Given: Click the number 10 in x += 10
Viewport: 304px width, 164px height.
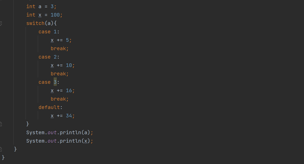Looking at the screenshot, I should [x=69, y=65].
